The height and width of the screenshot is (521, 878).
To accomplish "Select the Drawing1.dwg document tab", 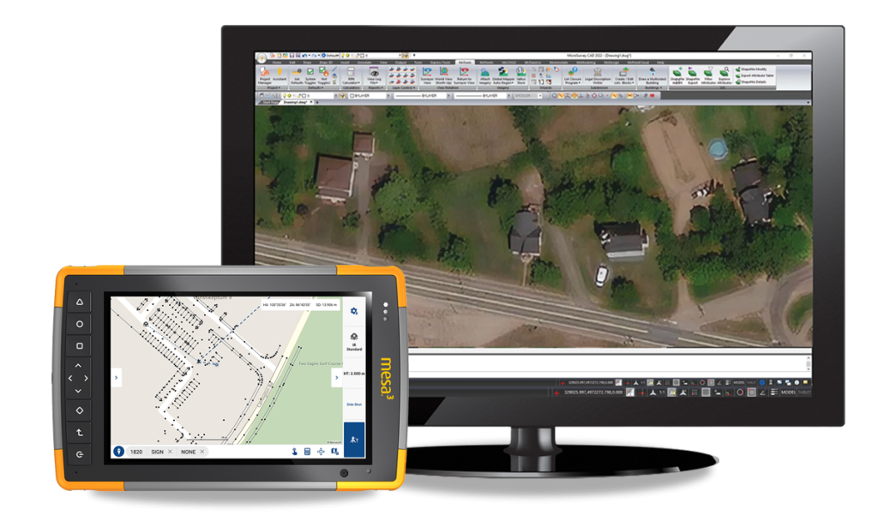I will 297,102.
